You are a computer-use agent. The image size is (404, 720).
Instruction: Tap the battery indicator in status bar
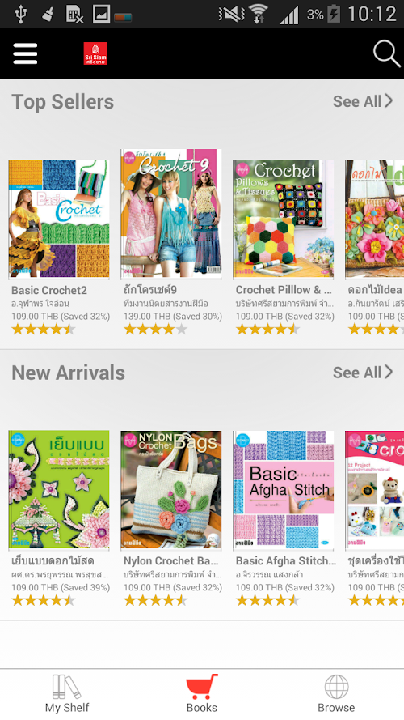click(334, 14)
